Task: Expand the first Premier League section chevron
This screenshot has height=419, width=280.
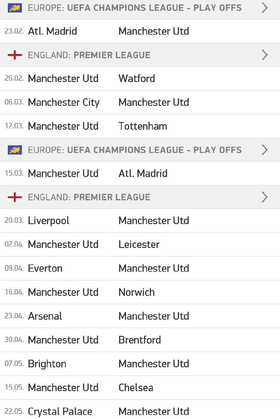Action: 264,55
